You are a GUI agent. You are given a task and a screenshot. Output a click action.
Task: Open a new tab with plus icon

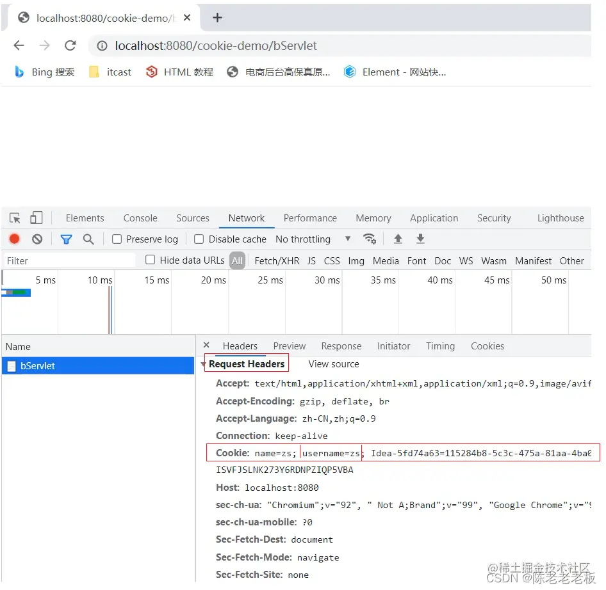pos(217,17)
